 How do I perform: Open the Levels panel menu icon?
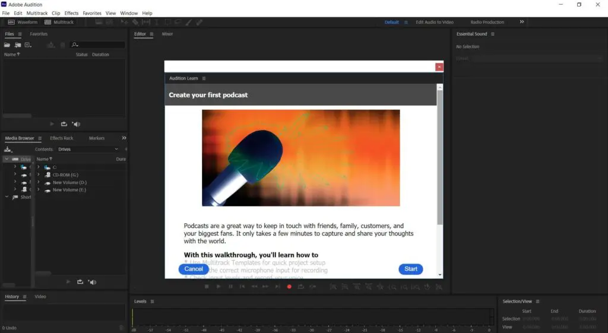(153, 302)
